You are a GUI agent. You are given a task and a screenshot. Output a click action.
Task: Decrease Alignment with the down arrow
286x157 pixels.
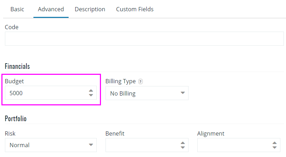[x=274, y=148]
